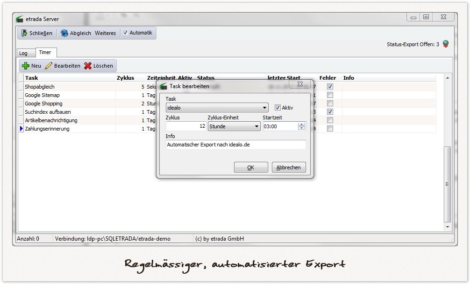The width and height of the screenshot is (470, 284).
Task: Click the red X Löschen icon
Action: (88, 66)
